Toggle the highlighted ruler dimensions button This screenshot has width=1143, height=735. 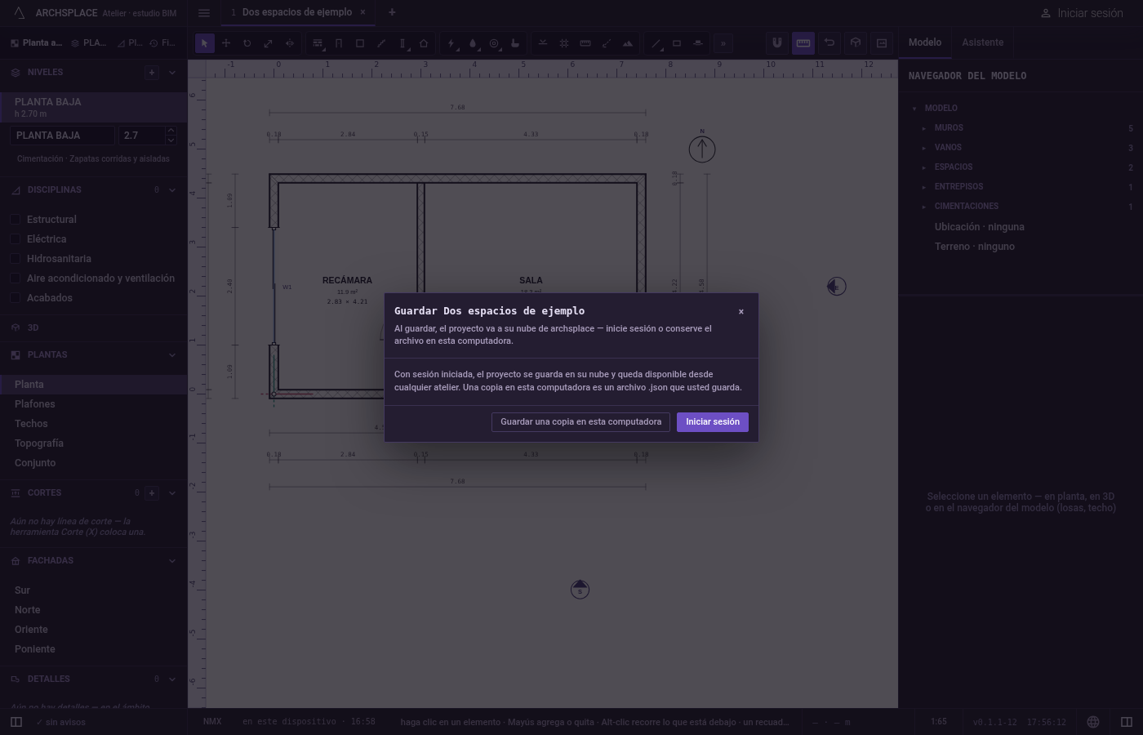coord(803,43)
